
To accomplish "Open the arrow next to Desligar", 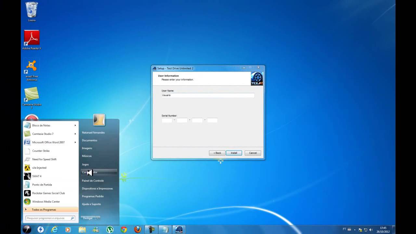I will click(x=98, y=218).
